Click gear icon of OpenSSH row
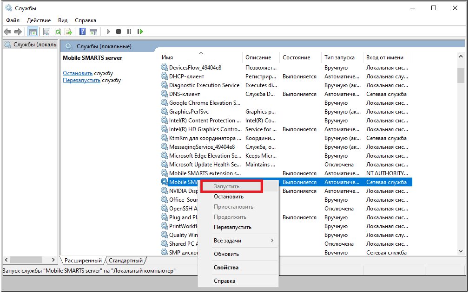 165,209
